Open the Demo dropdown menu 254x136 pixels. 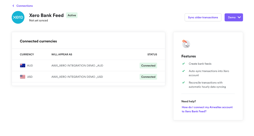233,18
